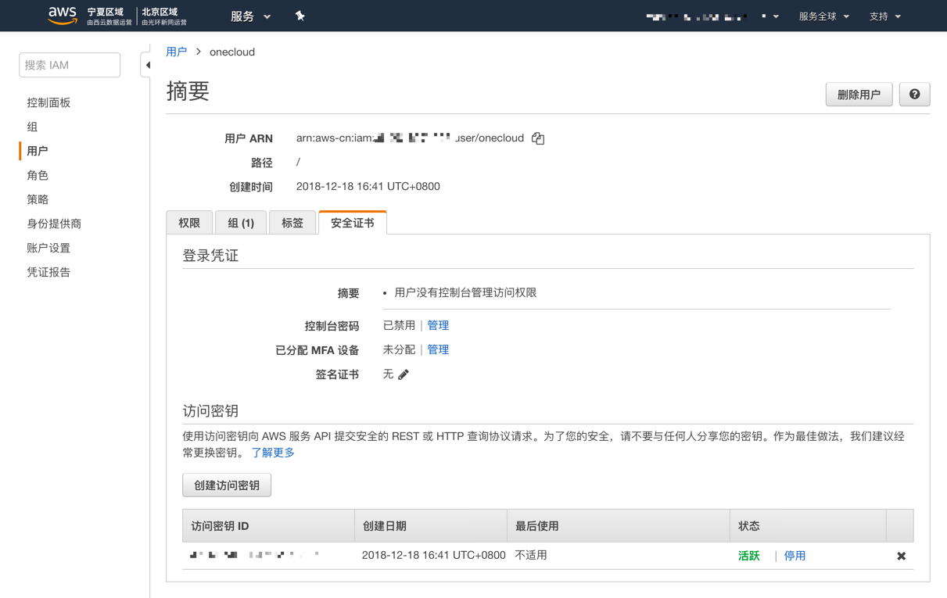Copy the user ARN with copy icon
This screenshot has width=947, height=598.
pyautogui.click(x=538, y=138)
